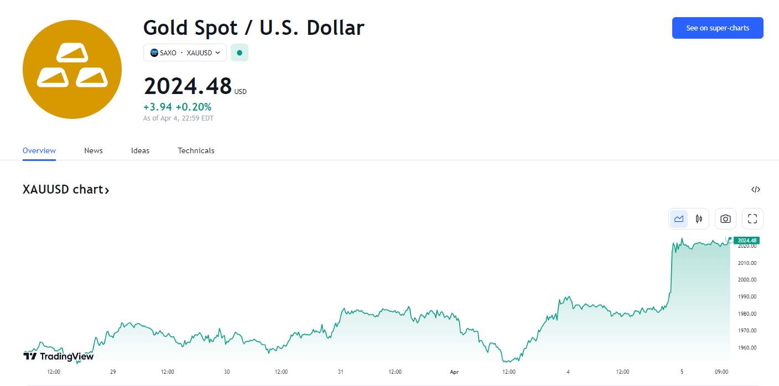Take a chart snapshot with camera icon
The height and width of the screenshot is (386, 779).
point(725,218)
